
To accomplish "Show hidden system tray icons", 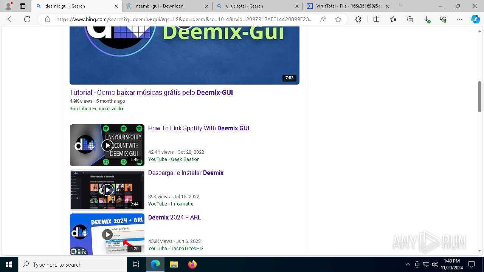I will pyautogui.click(x=408, y=264).
